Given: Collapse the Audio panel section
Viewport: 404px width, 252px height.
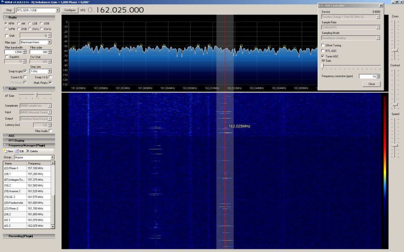Looking at the screenshot, I should click(x=5, y=89).
